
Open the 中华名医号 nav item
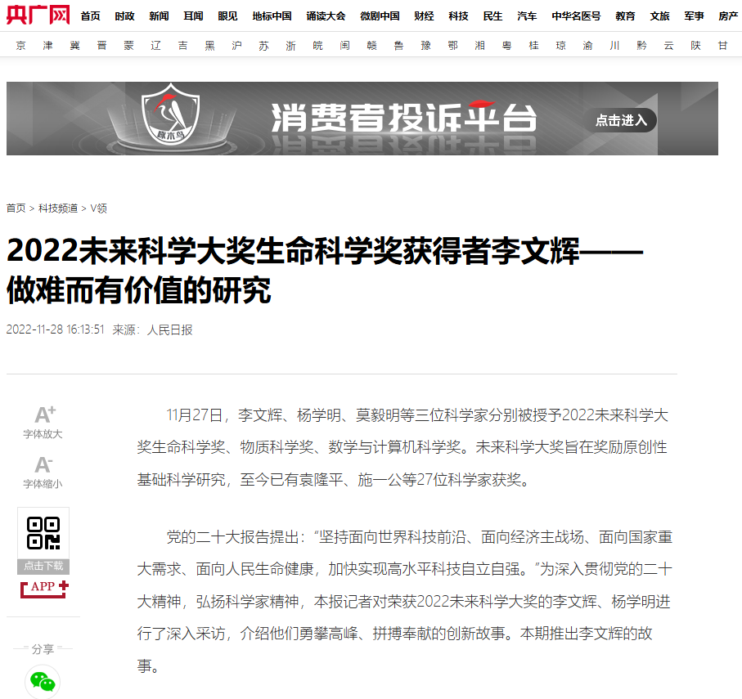tap(575, 16)
